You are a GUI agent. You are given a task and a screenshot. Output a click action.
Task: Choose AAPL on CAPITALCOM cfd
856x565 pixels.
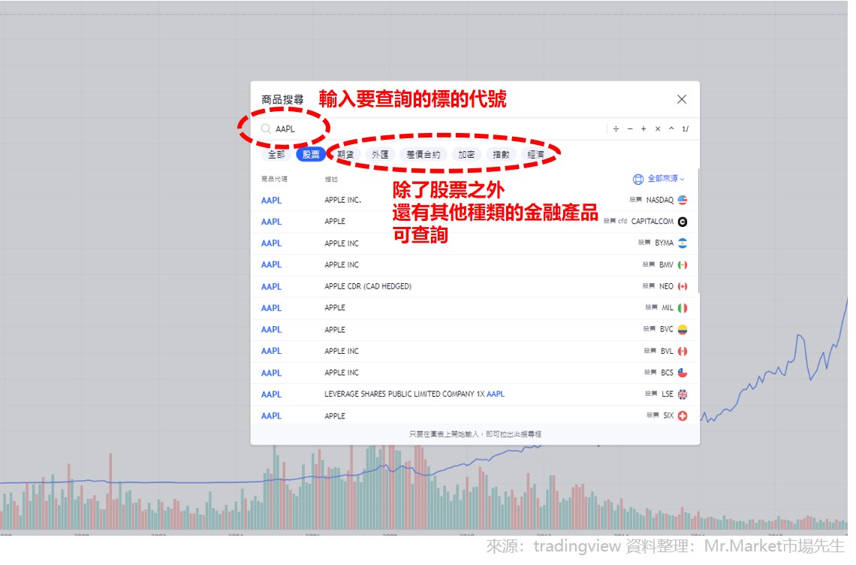tap(474, 222)
